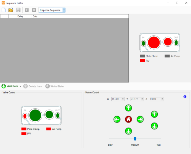This screenshot has width=191, height=154.
Task: Click the Y position input field
Action: (x=136, y=99)
